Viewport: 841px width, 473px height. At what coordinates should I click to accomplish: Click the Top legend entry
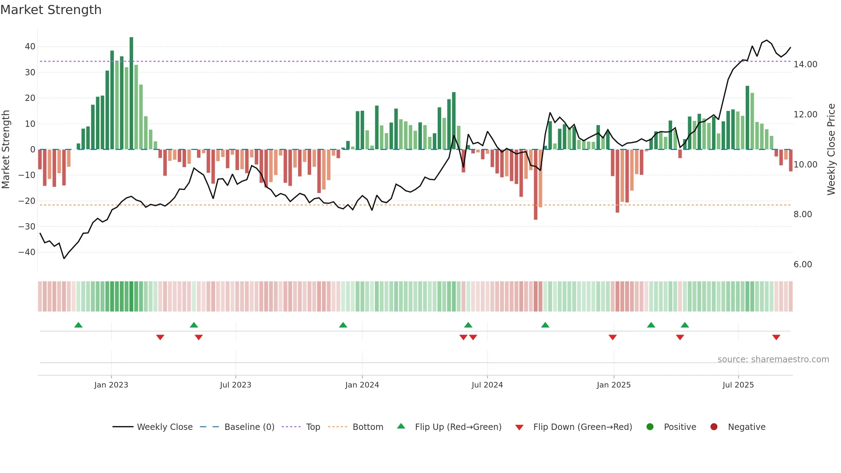[x=301, y=427]
